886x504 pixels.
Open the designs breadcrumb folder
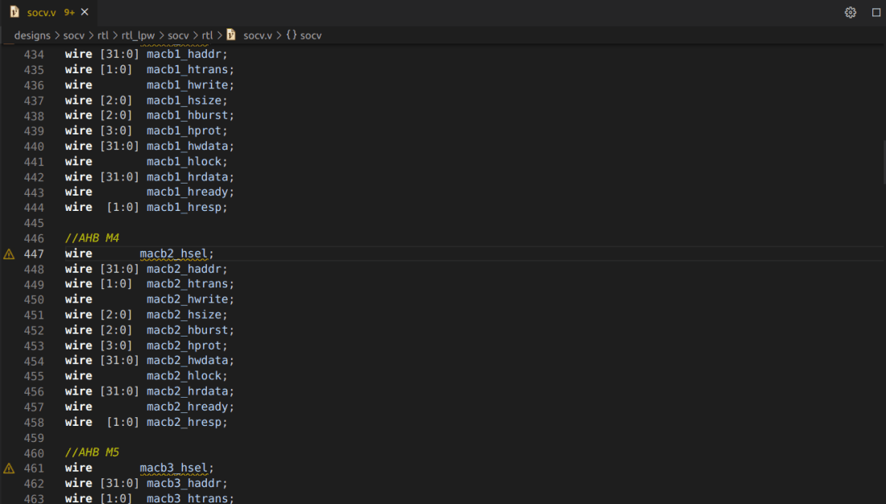pos(32,35)
